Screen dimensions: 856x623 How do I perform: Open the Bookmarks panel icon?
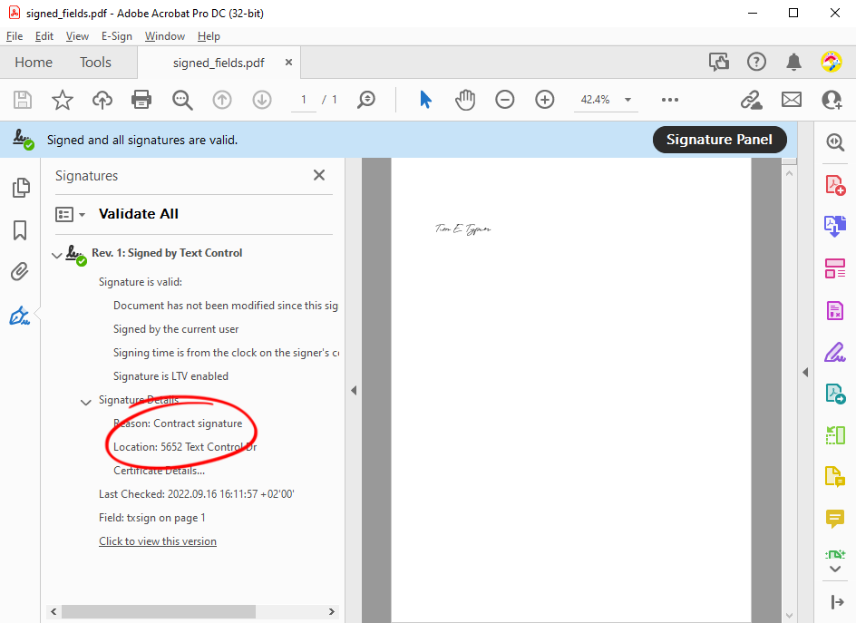click(x=20, y=229)
